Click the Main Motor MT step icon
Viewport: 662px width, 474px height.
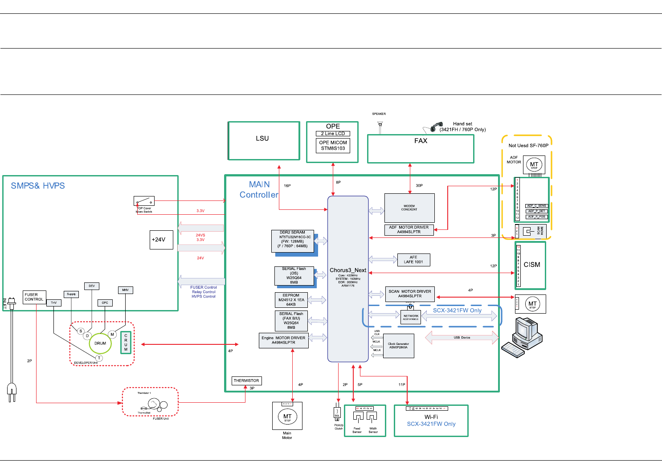[x=287, y=417]
